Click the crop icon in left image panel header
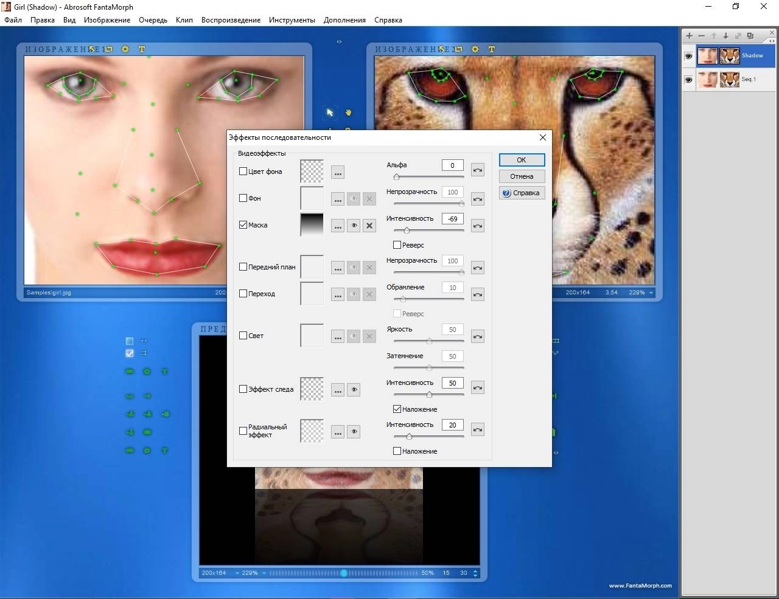Screen dimensions: 779x599 [x=108, y=49]
